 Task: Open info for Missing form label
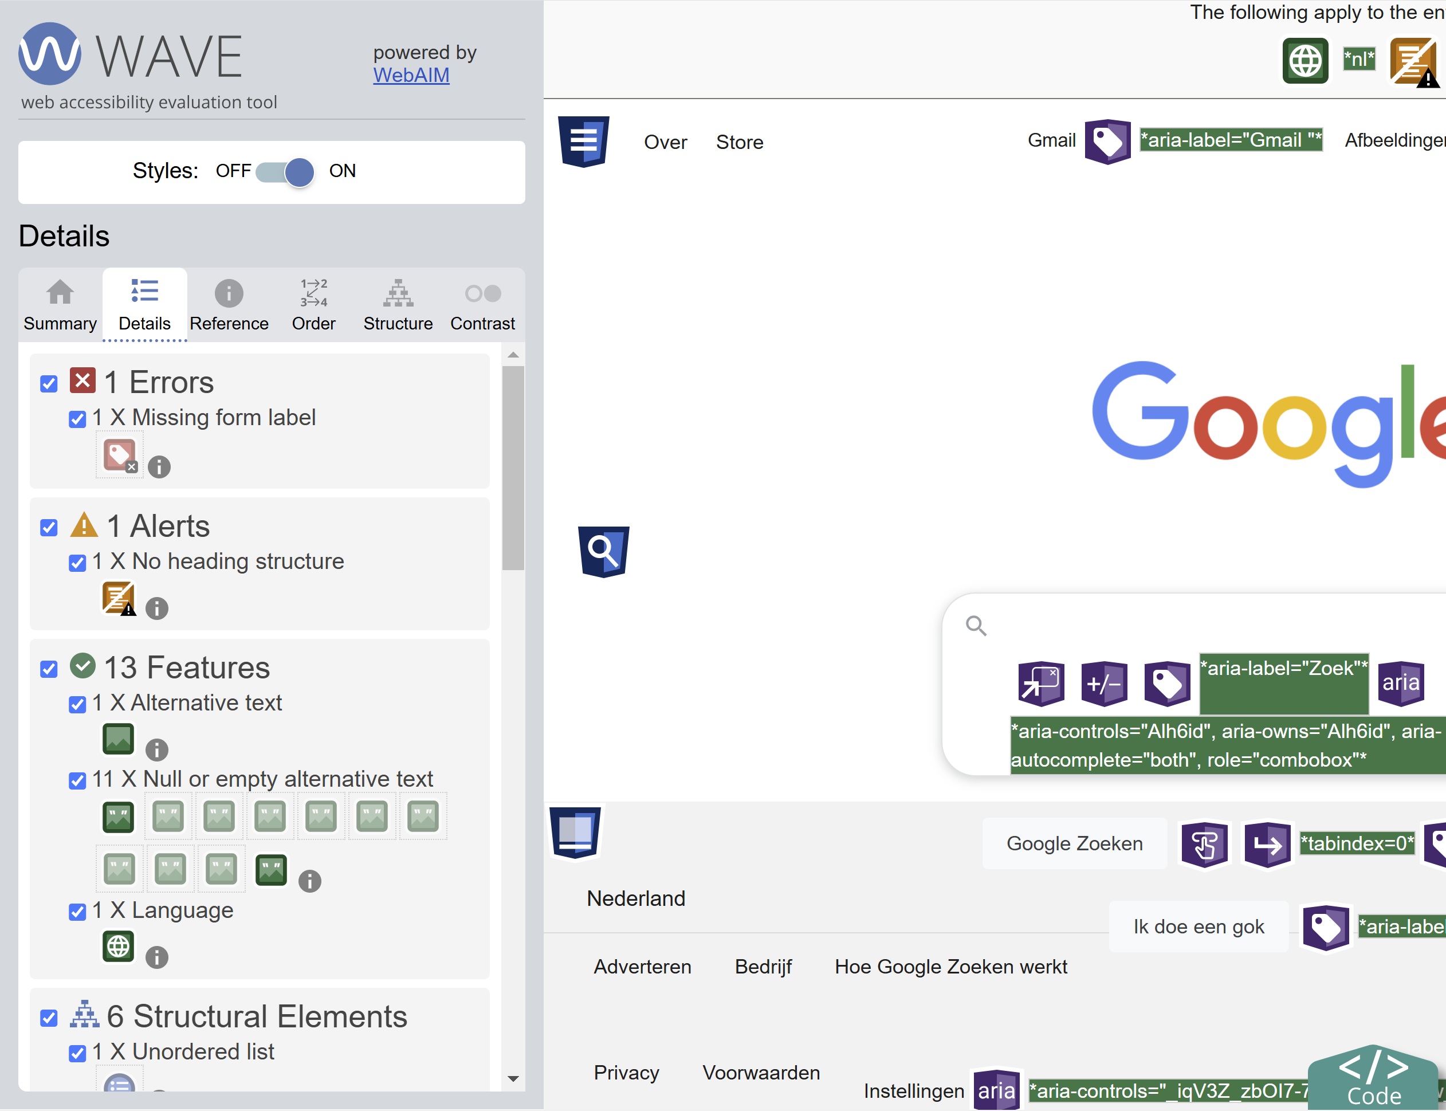[x=159, y=467]
